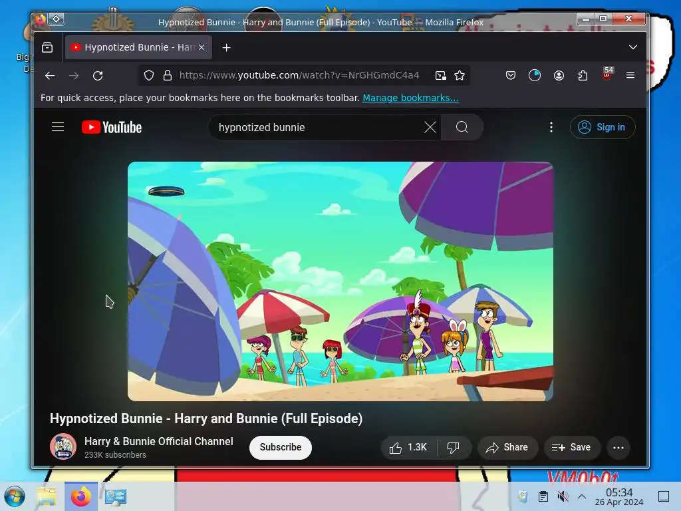Open Firefox account icon
This screenshot has width=681, height=511.
(559, 76)
